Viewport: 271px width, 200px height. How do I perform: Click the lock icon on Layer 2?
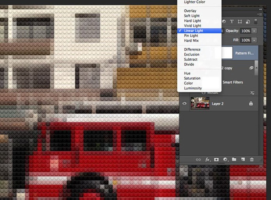[251, 103]
